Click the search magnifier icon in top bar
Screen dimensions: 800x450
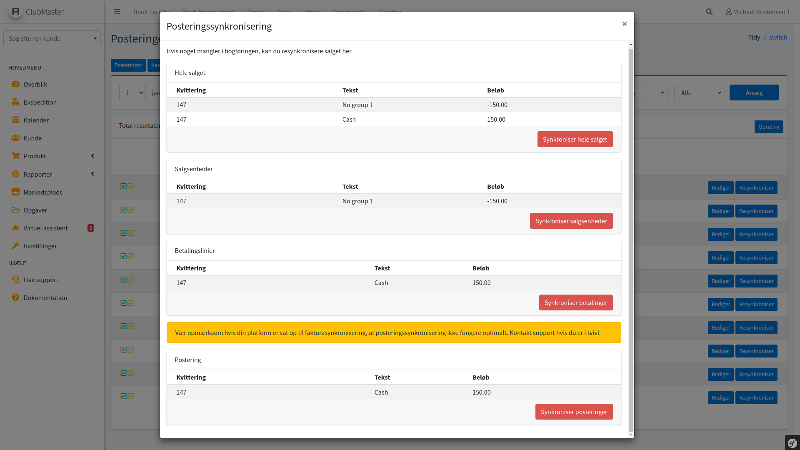709,12
